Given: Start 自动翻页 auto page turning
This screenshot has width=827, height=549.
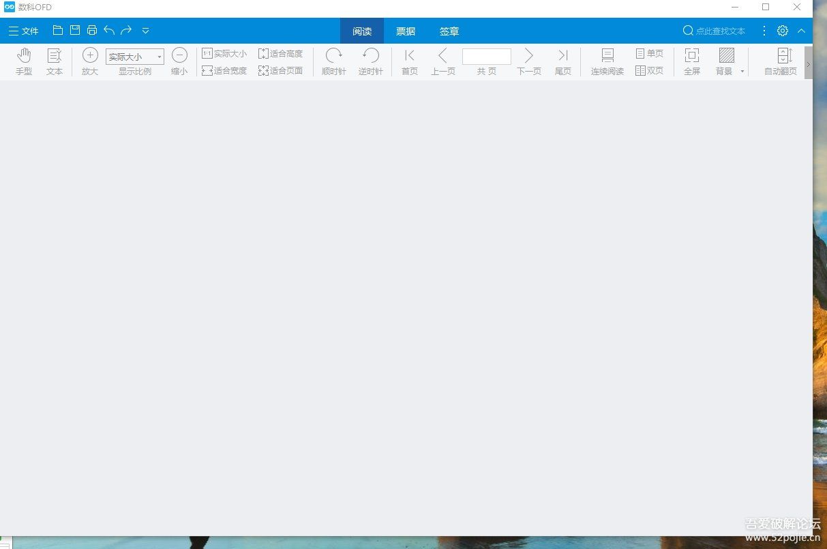Looking at the screenshot, I should pyautogui.click(x=781, y=61).
